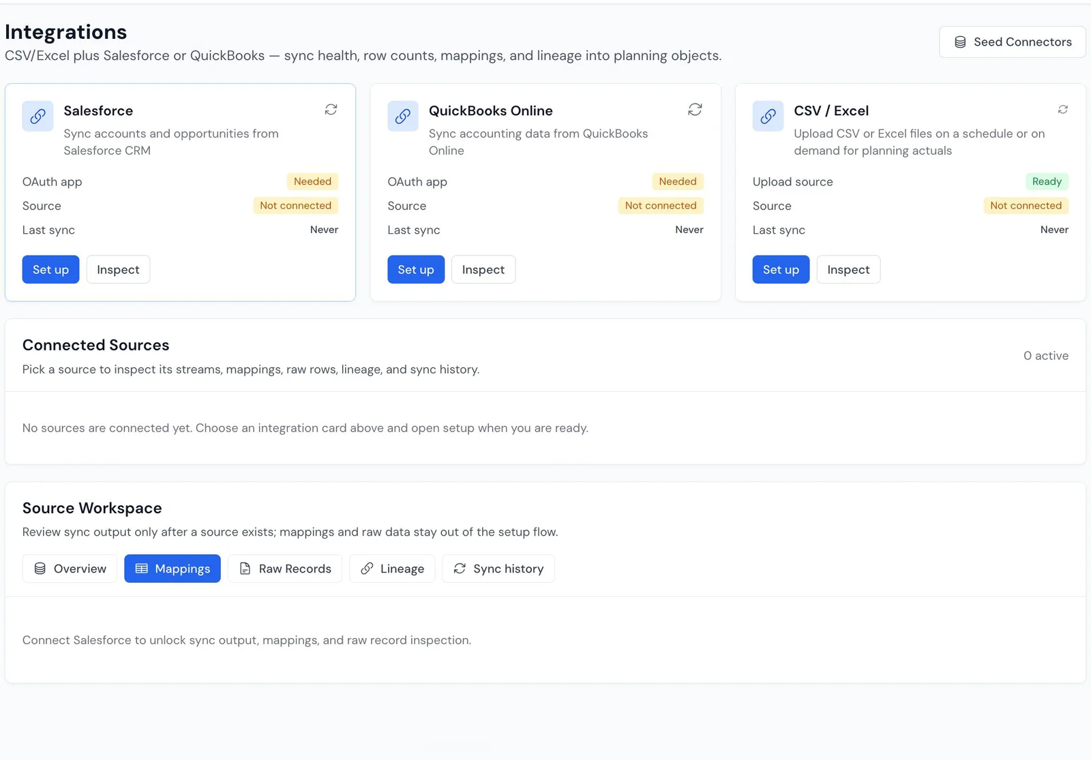Refresh the QuickBooks Online connector

(x=695, y=110)
